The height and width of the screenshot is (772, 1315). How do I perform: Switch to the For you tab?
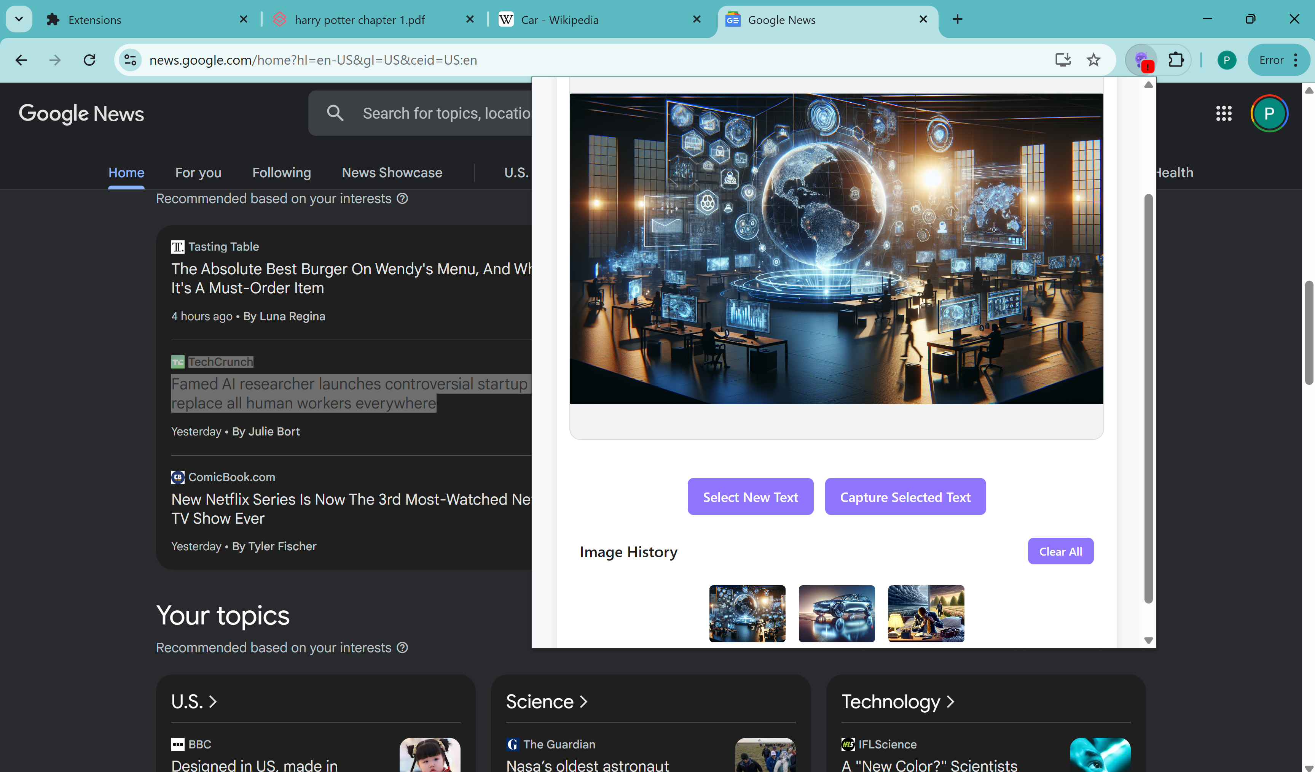click(198, 173)
